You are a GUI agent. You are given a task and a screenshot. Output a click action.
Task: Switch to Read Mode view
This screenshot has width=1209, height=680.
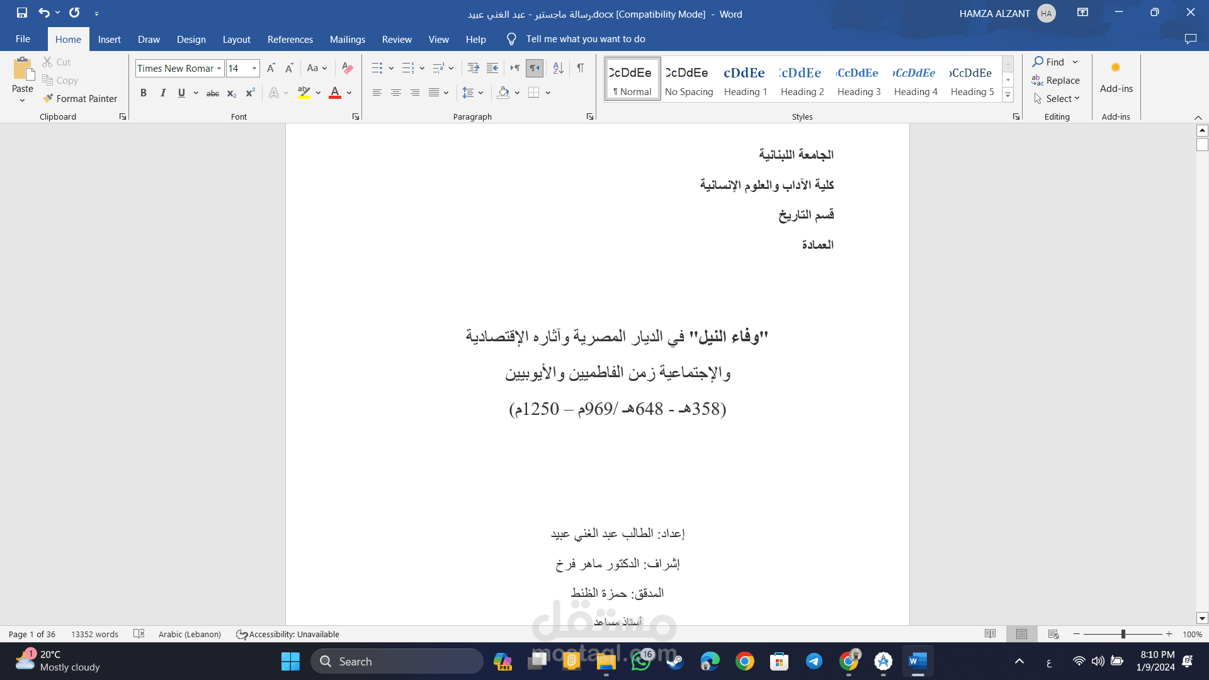[x=990, y=634]
